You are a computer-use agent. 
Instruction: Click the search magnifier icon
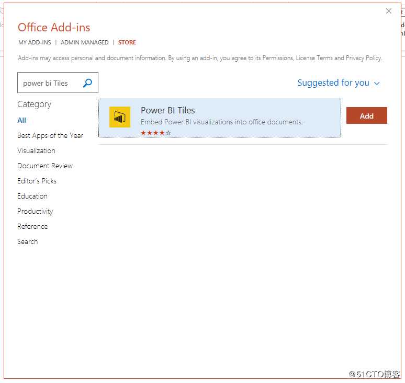point(87,83)
